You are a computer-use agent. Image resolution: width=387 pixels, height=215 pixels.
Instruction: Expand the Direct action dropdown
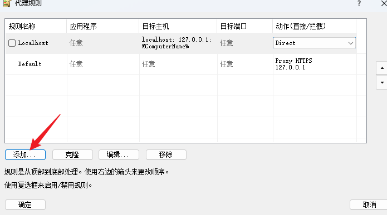(x=315, y=43)
